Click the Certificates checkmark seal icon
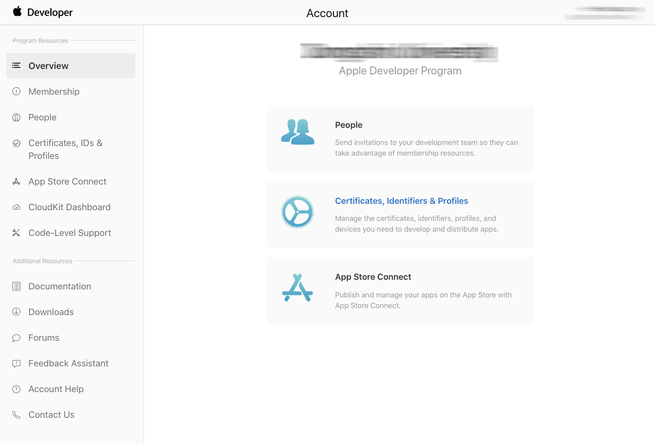Image resolution: width=655 pixels, height=444 pixels. point(17,143)
